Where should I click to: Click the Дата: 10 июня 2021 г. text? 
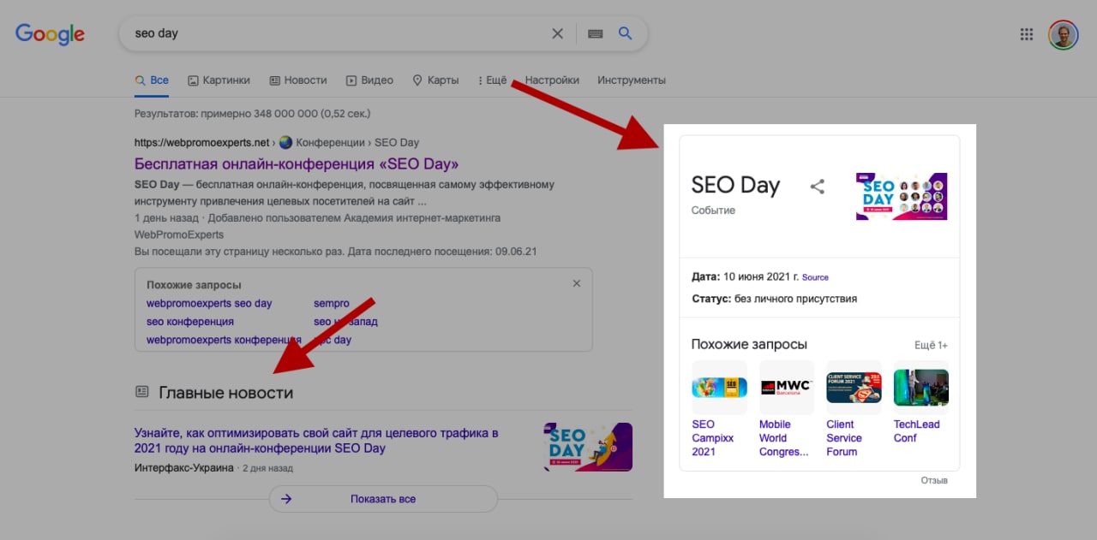point(745,277)
